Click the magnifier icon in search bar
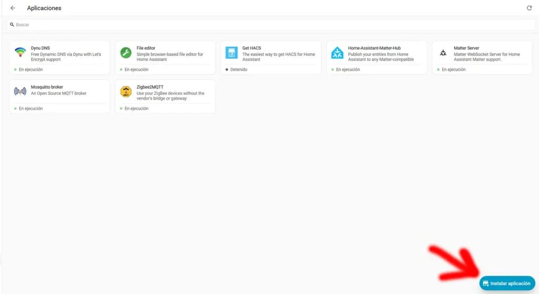 (12, 24)
